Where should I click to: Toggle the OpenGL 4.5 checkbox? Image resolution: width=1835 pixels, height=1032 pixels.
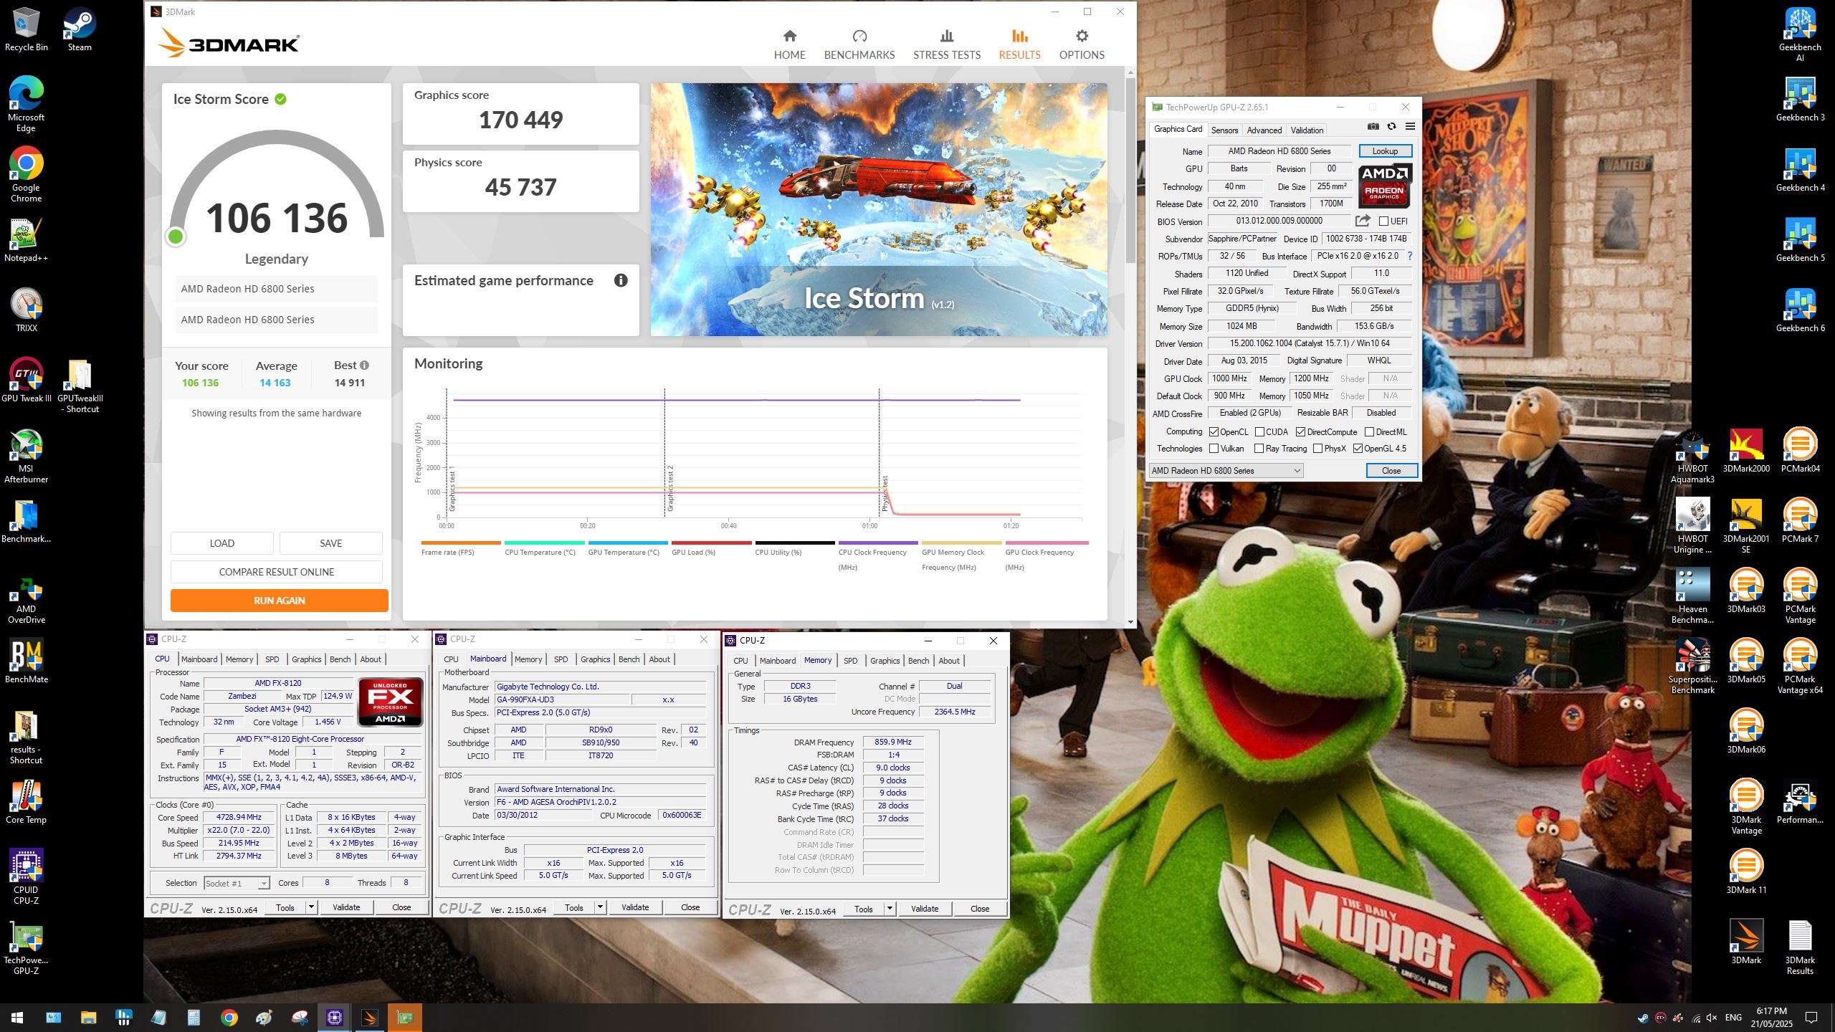[x=1358, y=449]
